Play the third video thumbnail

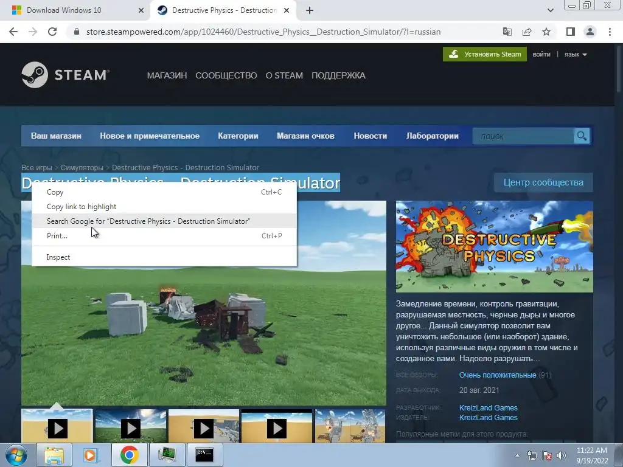(203, 428)
